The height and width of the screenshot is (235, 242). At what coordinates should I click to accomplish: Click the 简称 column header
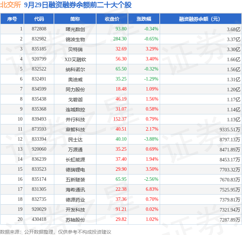(x=75, y=19)
